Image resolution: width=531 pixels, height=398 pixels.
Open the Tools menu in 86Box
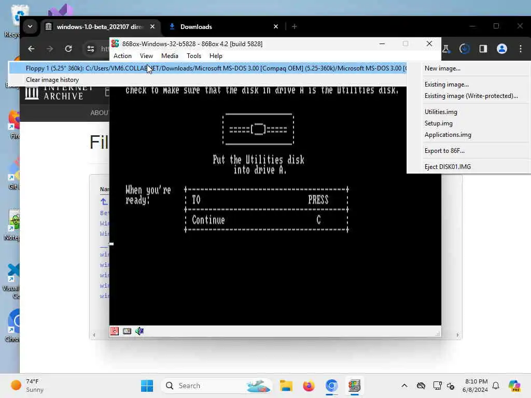tap(194, 56)
